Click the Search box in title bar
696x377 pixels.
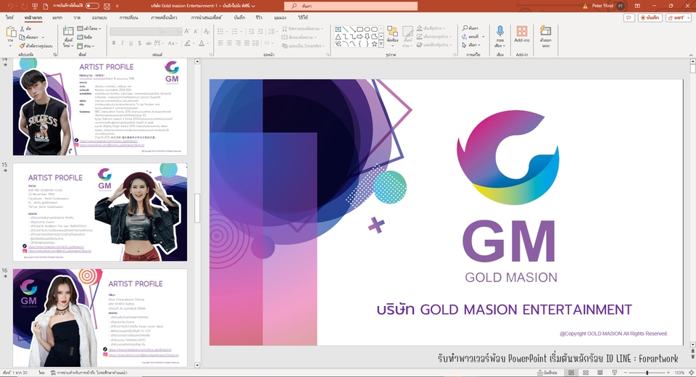point(351,6)
